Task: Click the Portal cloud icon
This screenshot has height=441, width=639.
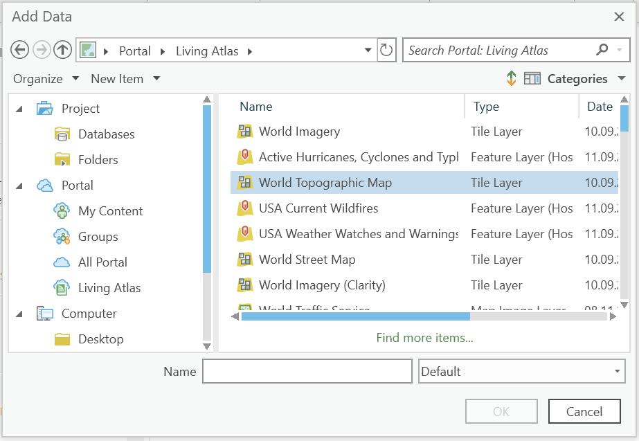Action: click(45, 186)
